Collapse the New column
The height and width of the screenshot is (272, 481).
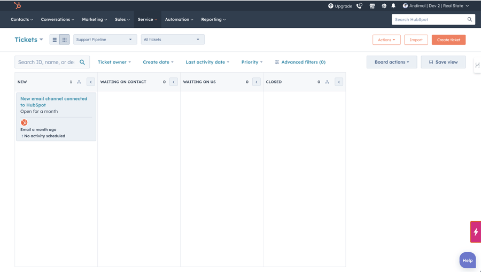pos(91,82)
